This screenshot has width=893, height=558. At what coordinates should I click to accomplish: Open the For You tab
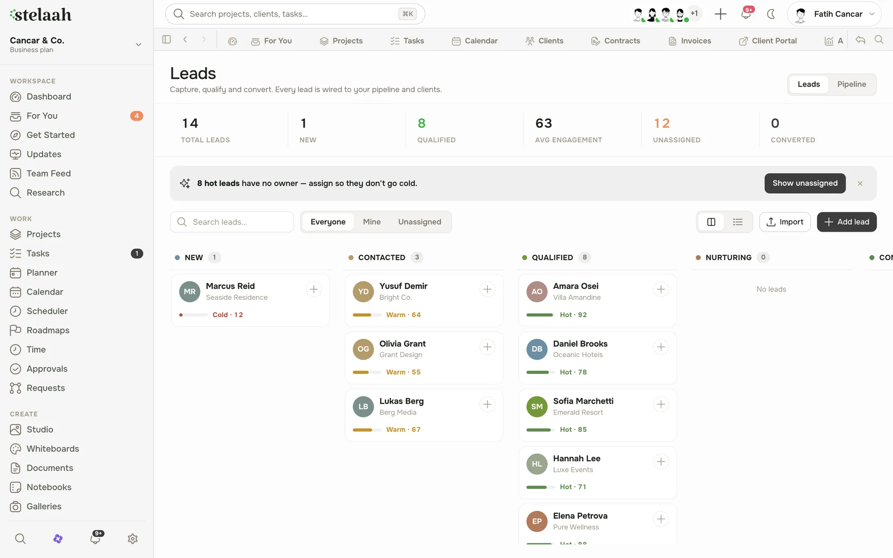pyautogui.click(x=271, y=41)
